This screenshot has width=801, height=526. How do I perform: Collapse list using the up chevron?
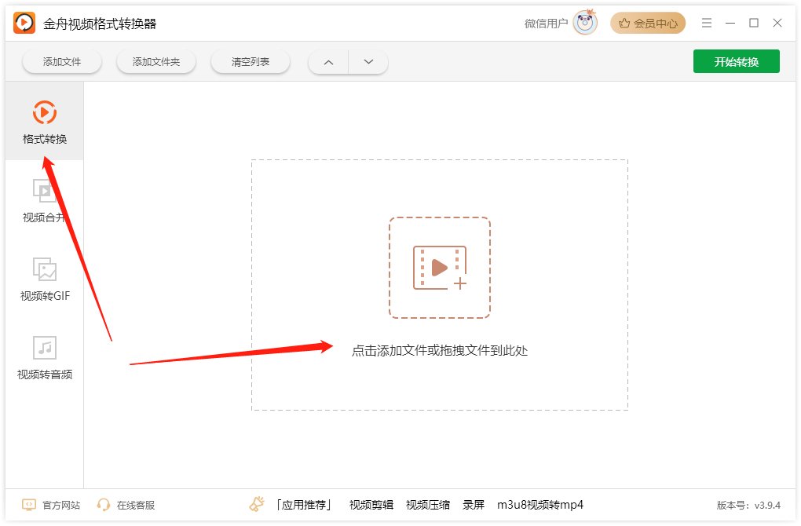(x=327, y=61)
